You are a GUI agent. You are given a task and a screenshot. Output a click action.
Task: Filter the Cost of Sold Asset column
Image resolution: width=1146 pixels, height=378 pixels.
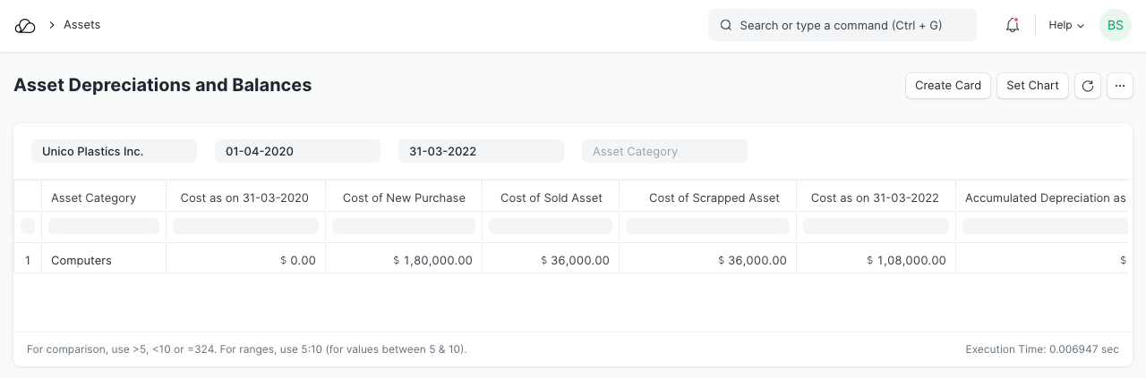point(551,227)
